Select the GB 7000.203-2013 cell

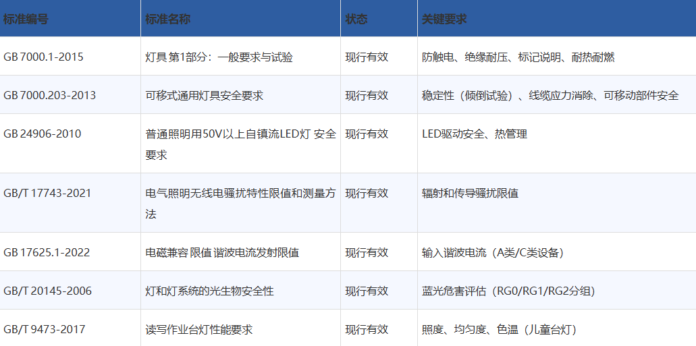[x=70, y=95]
